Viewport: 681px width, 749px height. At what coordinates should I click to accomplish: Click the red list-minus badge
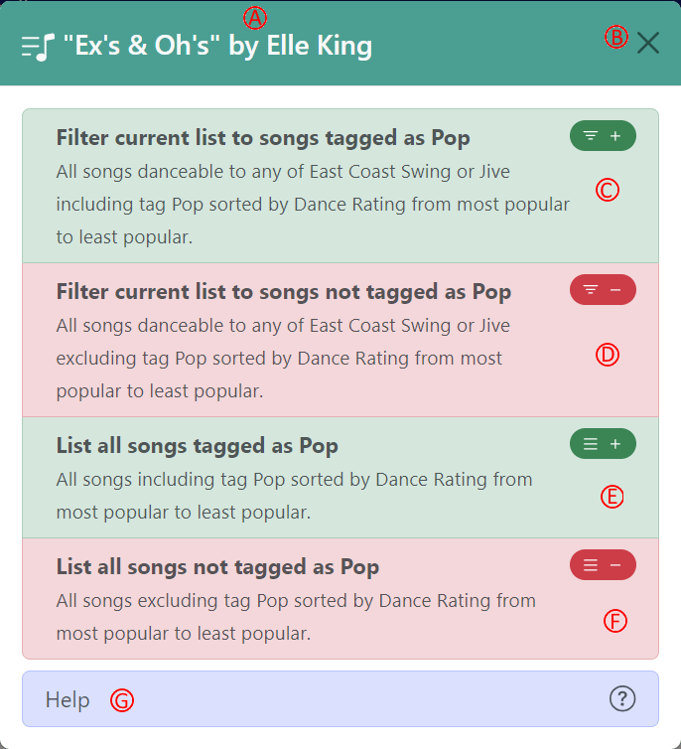tap(603, 565)
